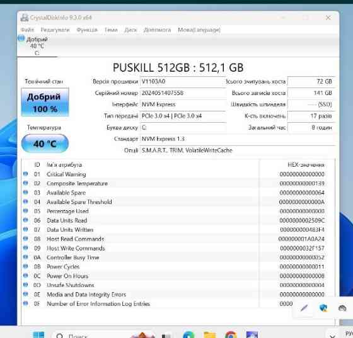Click the PCIe 3.0 x4 transfer mode field
This screenshot has height=338, width=353.
[183, 116]
